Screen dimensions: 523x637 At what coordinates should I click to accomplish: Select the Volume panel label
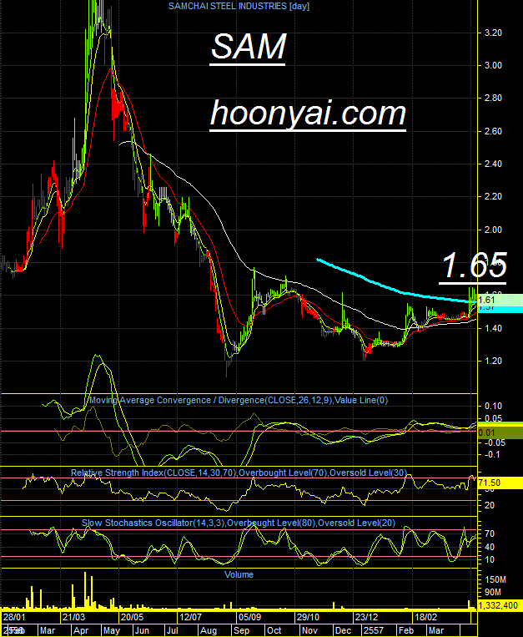coord(239,575)
